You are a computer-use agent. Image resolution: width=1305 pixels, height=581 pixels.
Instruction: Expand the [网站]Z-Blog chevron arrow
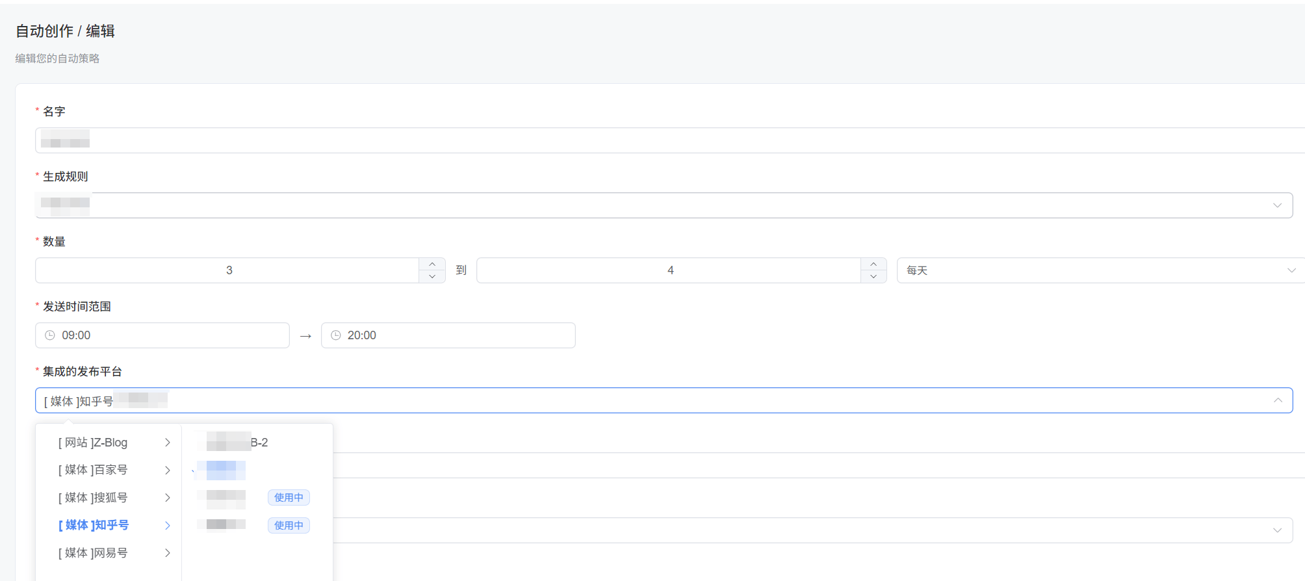(x=167, y=443)
